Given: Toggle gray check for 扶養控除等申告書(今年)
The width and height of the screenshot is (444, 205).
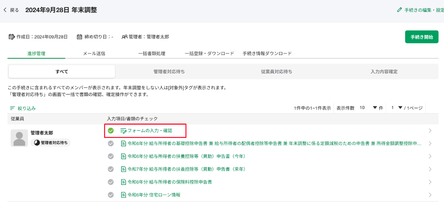Looking at the screenshot, I should coord(111,156).
